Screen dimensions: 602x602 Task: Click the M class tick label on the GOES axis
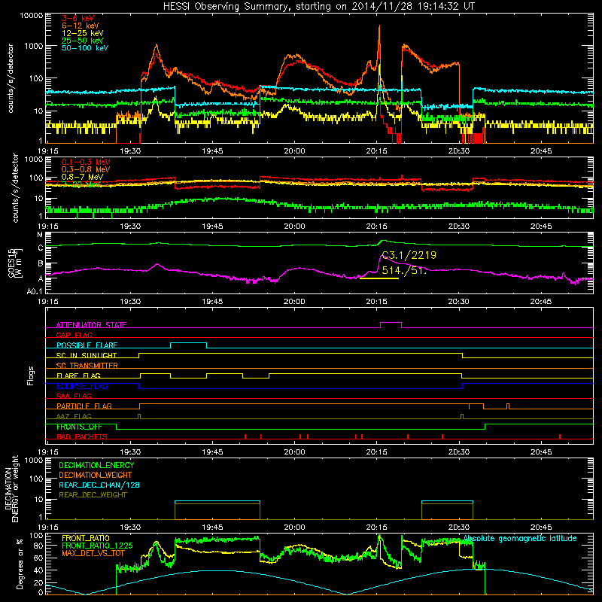pos(40,235)
